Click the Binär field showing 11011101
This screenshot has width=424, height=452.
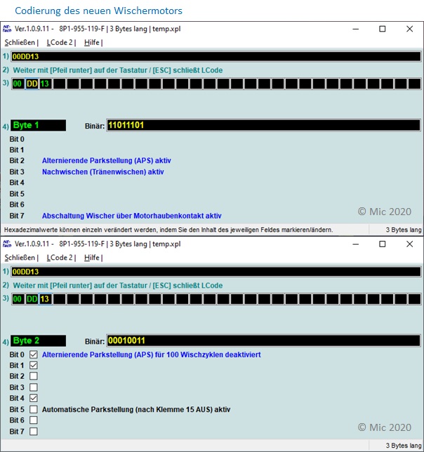coord(263,125)
